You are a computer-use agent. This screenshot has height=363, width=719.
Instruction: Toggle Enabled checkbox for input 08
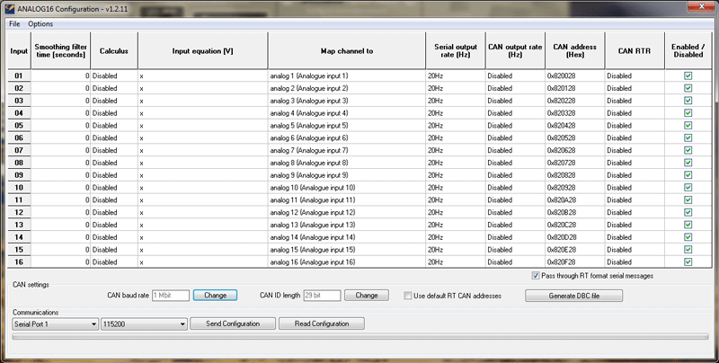[x=688, y=163]
